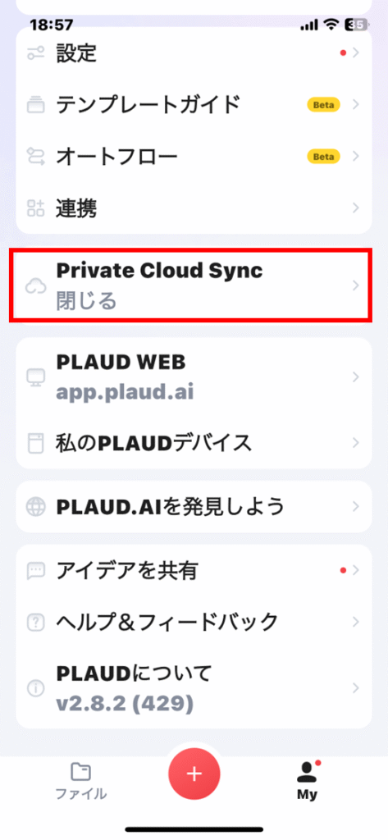The width and height of the screenshot is (388, 840).
Task: Tap the 連携 grid-plus icon
Action: pos(35,208)
